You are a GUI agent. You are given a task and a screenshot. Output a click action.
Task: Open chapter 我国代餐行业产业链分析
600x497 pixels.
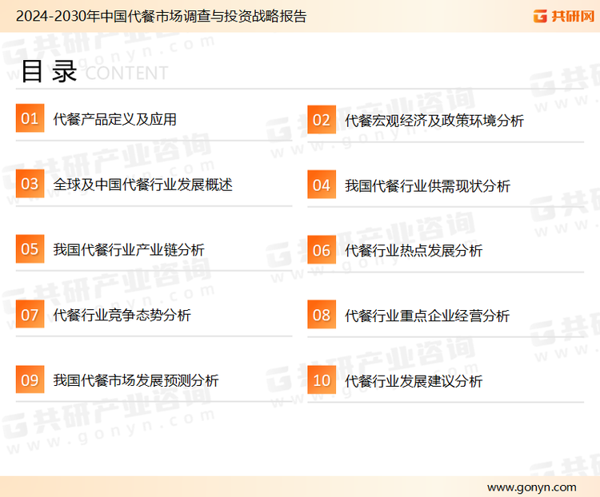(129, 250)
